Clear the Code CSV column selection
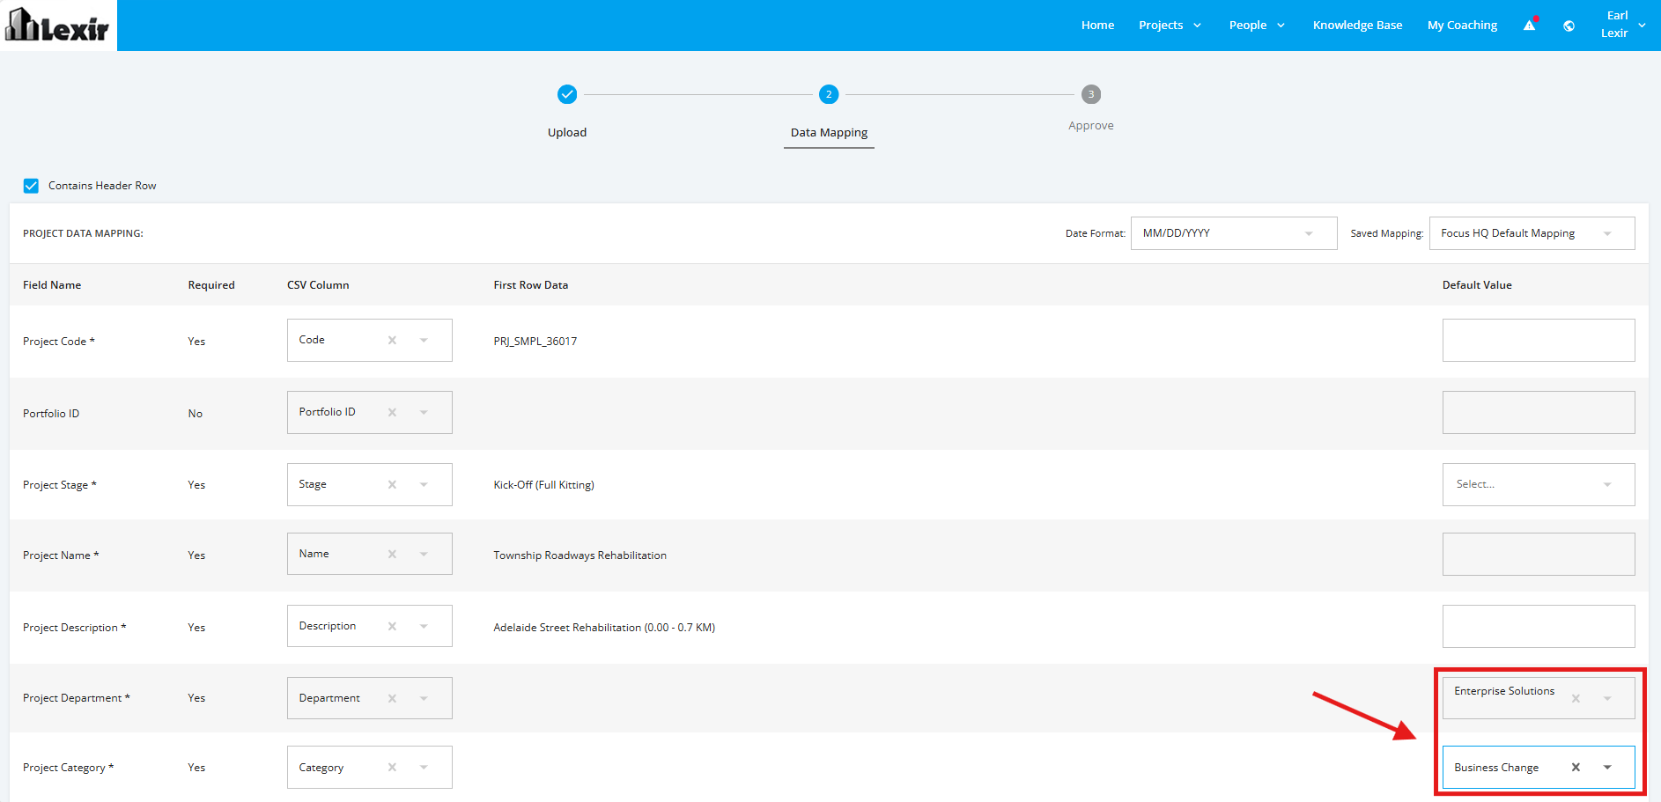 (392, 340)
